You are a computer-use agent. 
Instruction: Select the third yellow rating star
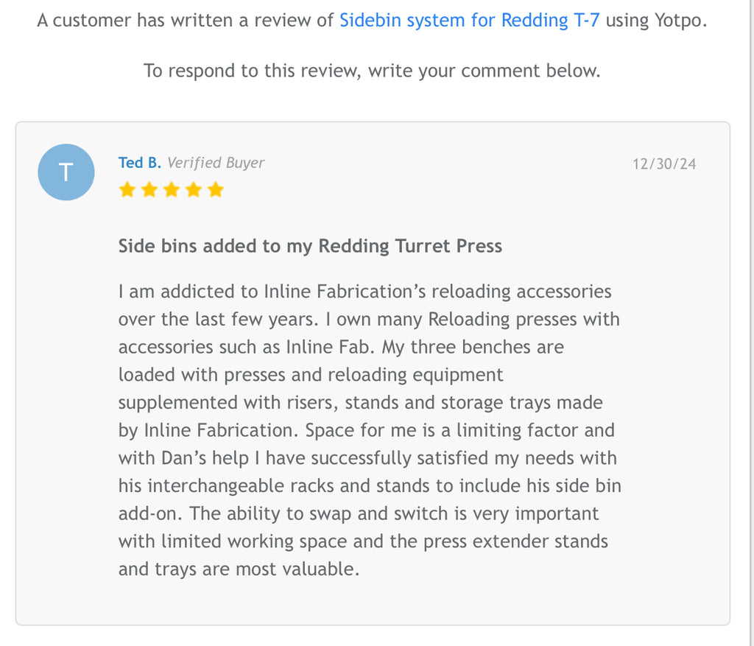(x=171, y=190)
